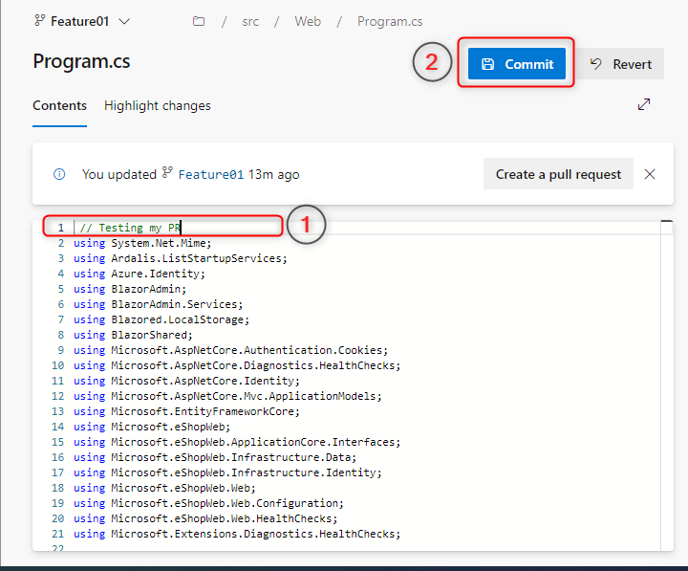
Task: Open the Feature01 branch dropdown
Action: coord(82,21)
